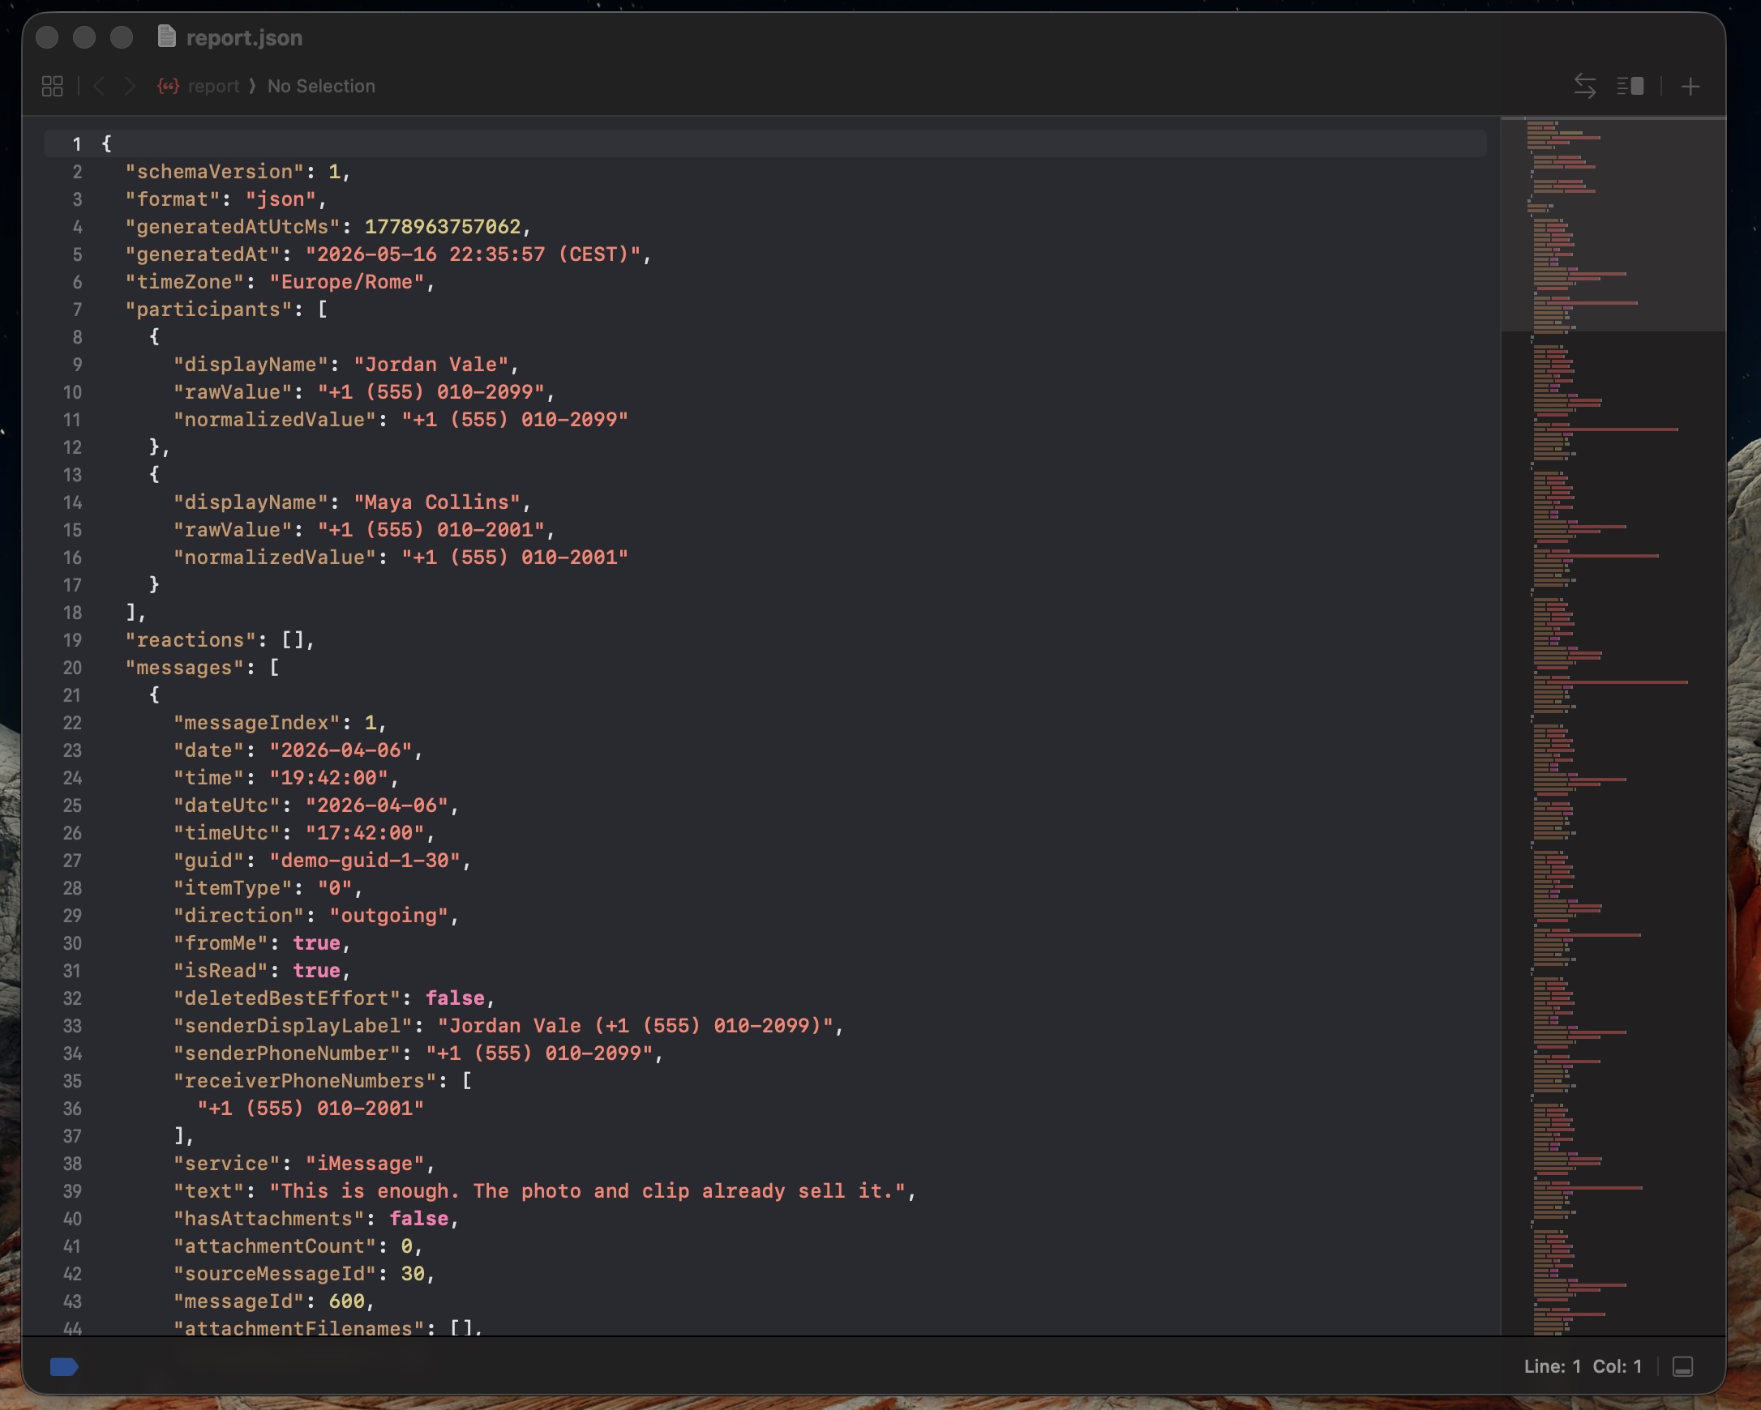Viewport: 1761px width, 1410px height.
Task: Click the blue tag indicator in bottom bar
Action: (64, 1366)
